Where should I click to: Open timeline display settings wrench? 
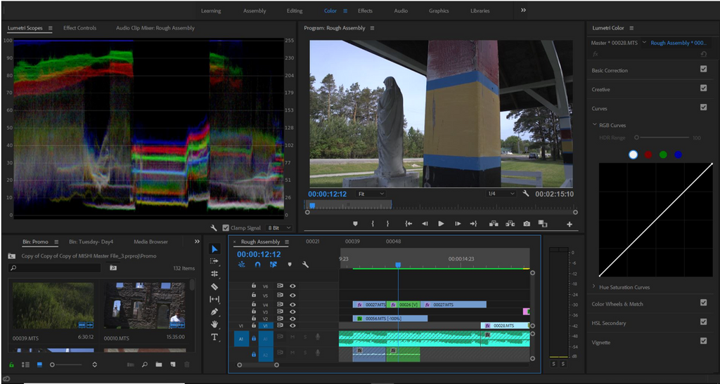tap(305, 265)
